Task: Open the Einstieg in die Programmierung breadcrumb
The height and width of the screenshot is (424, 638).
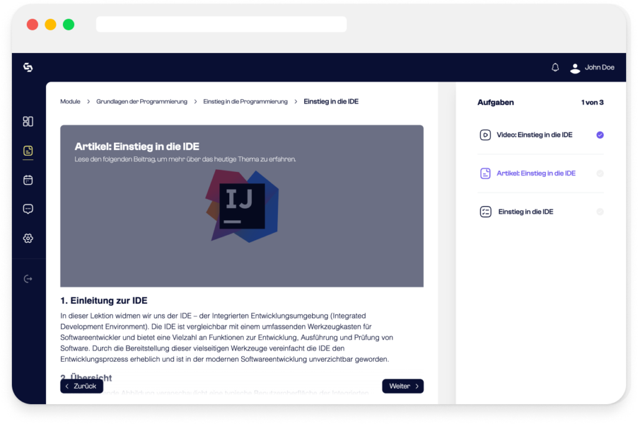Action: 245,101
